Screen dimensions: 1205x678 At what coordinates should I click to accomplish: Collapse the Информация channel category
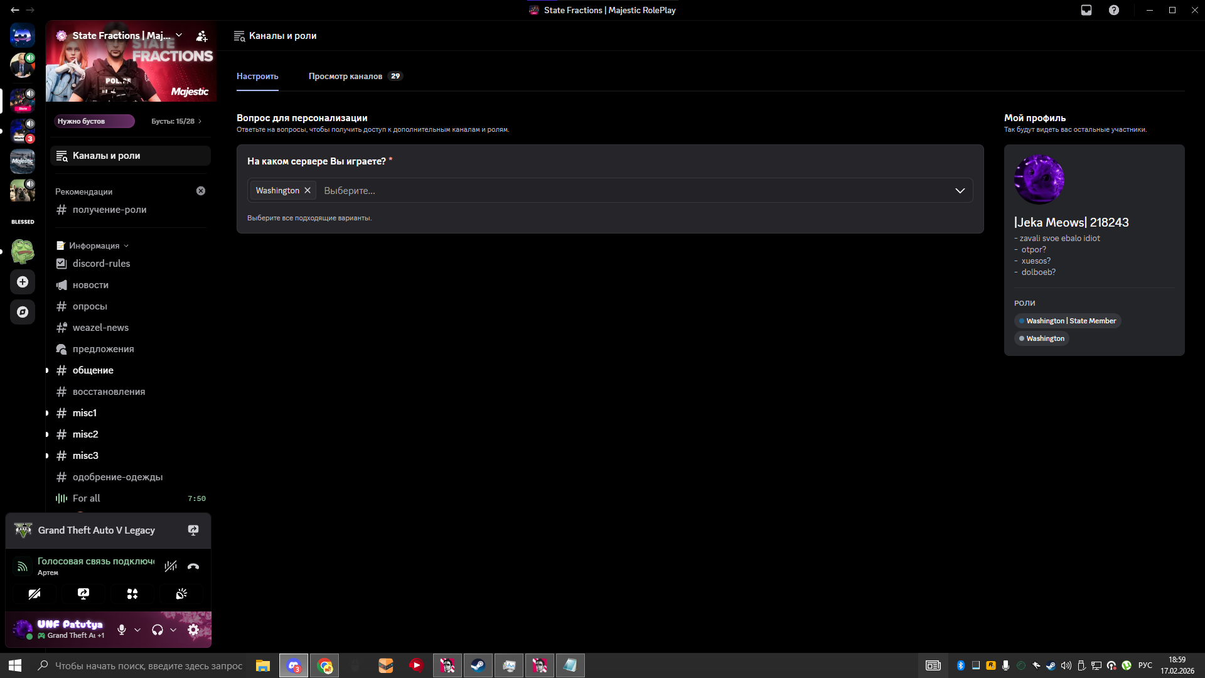[94, 245]
